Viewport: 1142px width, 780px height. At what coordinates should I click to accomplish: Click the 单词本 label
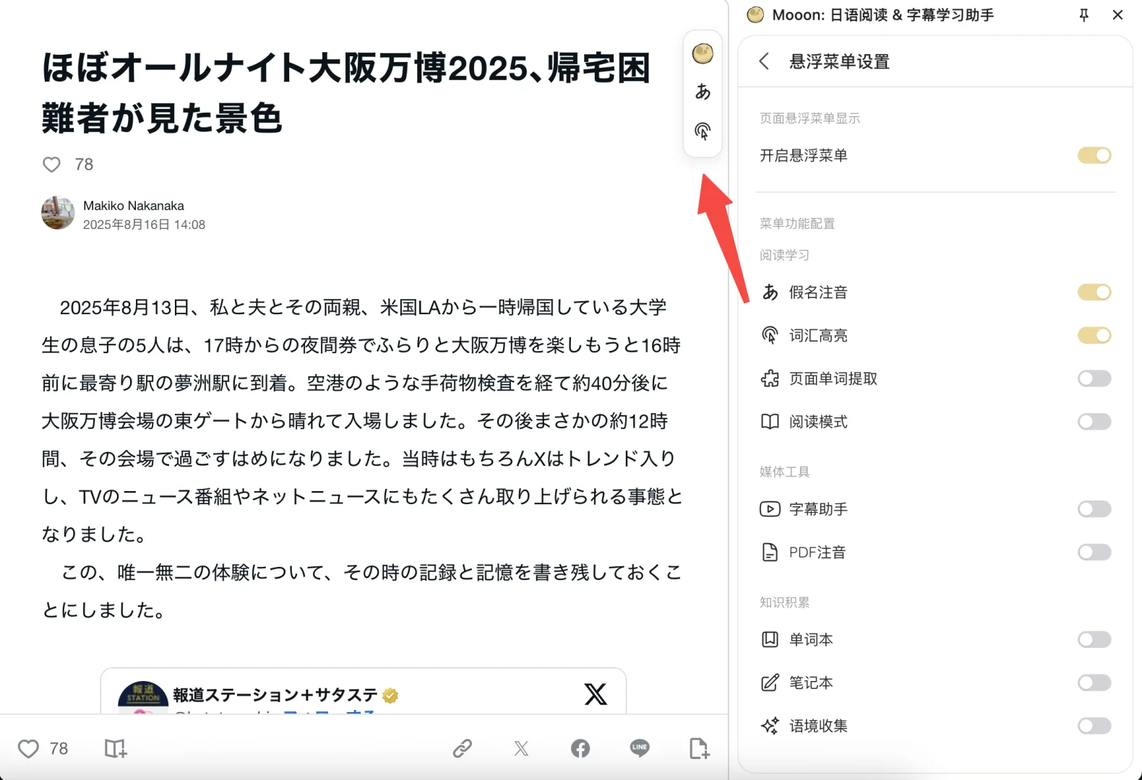(x=811, y=639)
